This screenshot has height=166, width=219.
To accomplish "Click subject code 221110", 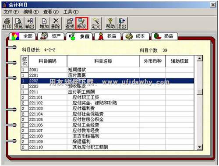I will point(36,147).
